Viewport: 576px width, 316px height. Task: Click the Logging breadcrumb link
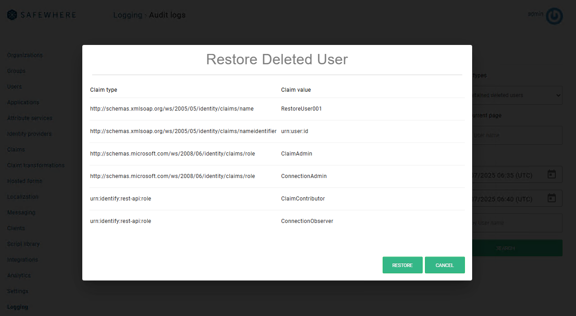point(128,15)
